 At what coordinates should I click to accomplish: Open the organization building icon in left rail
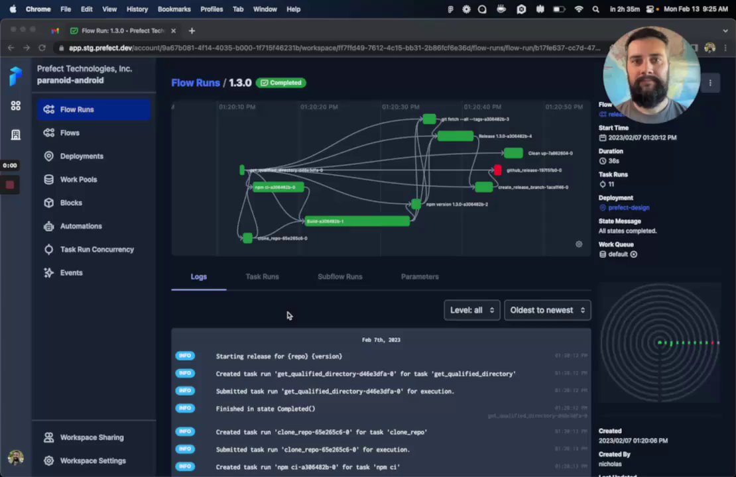tap(15, 135)
